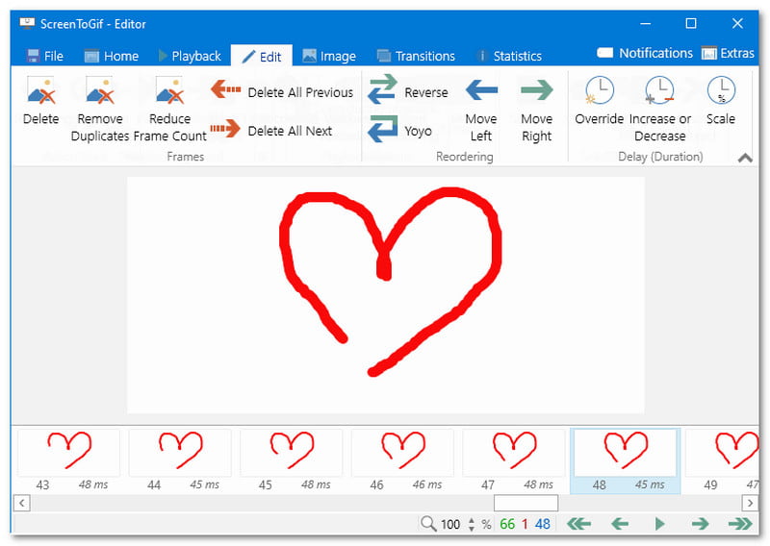The image size is (770, 546).
Task: Click the Reverse frames icon
Action: coord(382,92)
